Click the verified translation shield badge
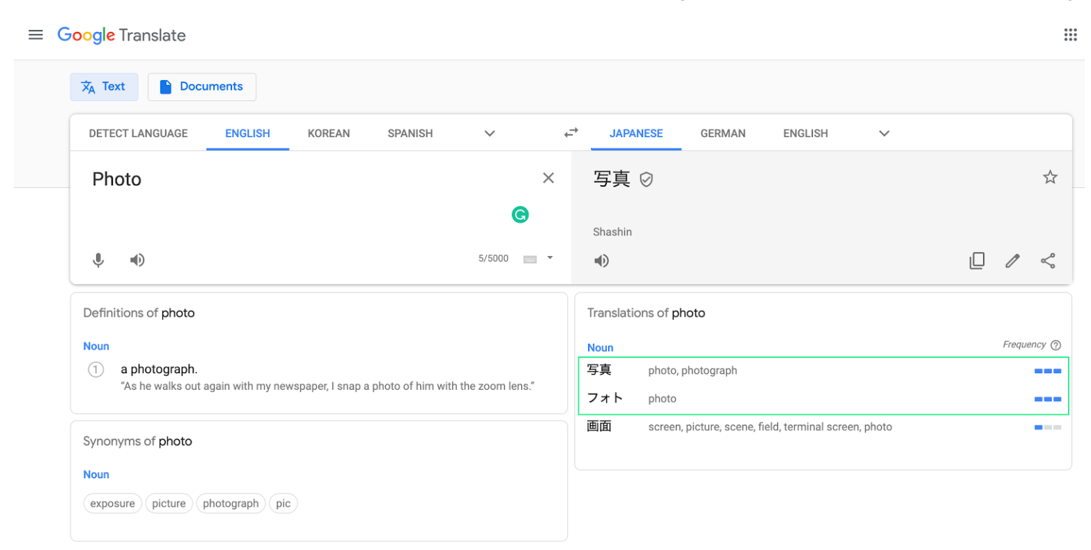This screenshot has width=1091, height=550. (x=647, y=180)
